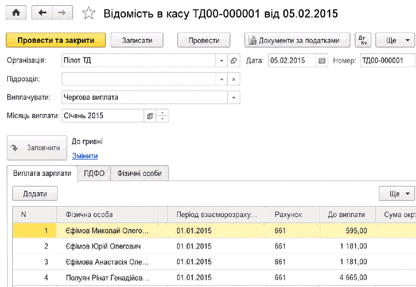Navigate forward with the right arrow
Viewport: 416px width, 287px height.
coord(62,13)
